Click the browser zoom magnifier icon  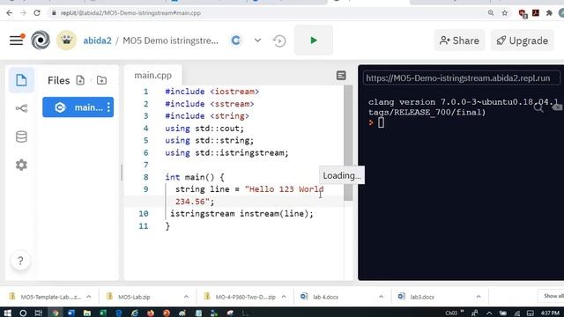(491, 13)
